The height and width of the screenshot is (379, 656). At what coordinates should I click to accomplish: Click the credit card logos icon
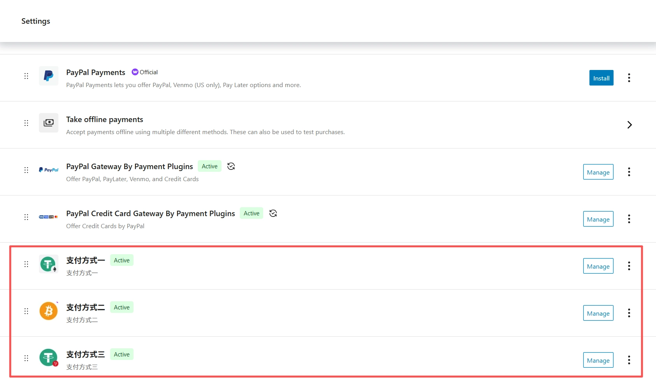point(49,217)
